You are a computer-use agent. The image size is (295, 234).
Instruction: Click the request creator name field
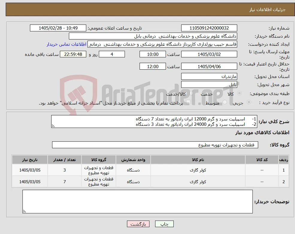click(x=162, y=44)
